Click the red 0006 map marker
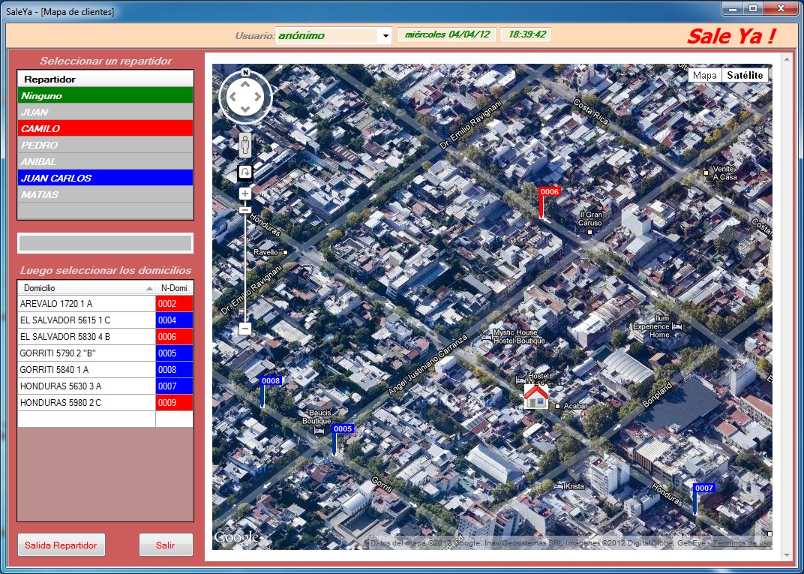The width and height of the screenshot is (804, 574). (x=549, y=192)
